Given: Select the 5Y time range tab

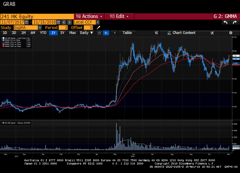Looking at the screenshot, I should (62, 33).
